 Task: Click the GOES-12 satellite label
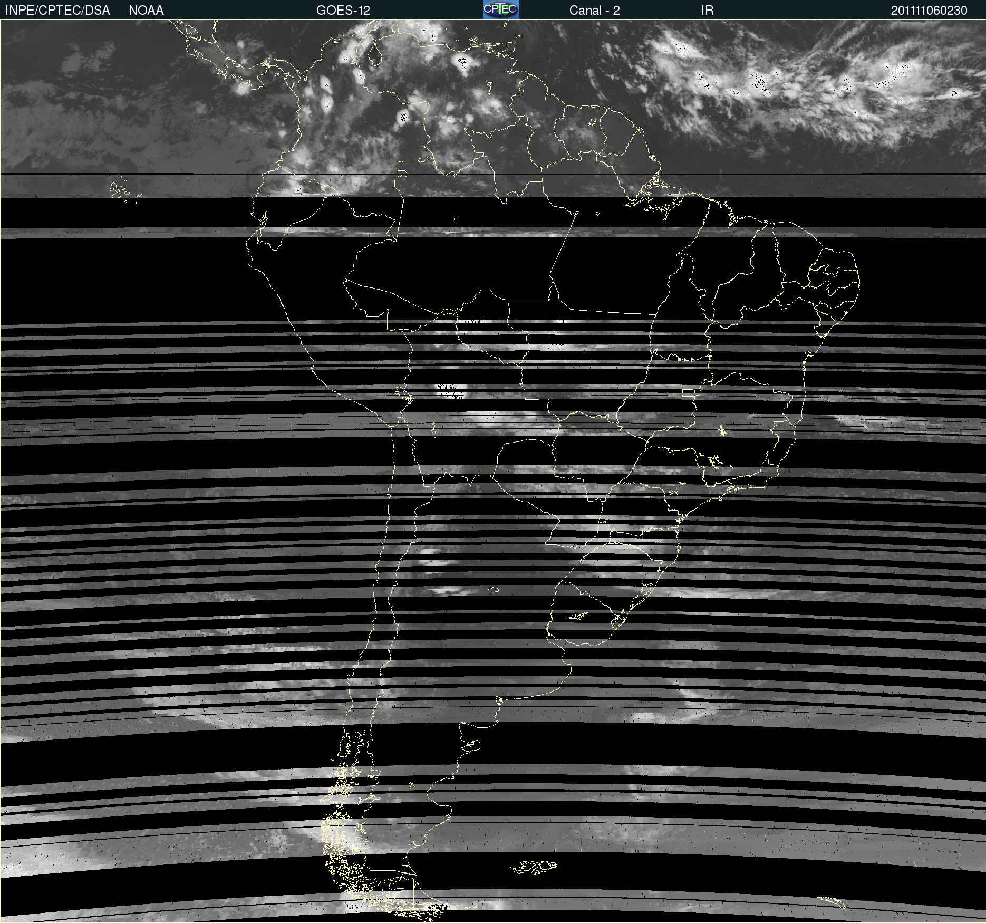(343, 11)
